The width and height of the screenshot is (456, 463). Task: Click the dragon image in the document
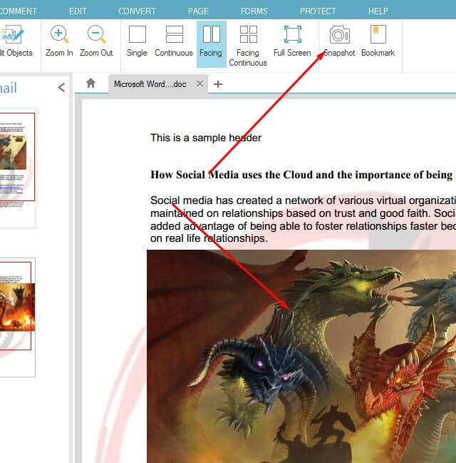point(301,357)
